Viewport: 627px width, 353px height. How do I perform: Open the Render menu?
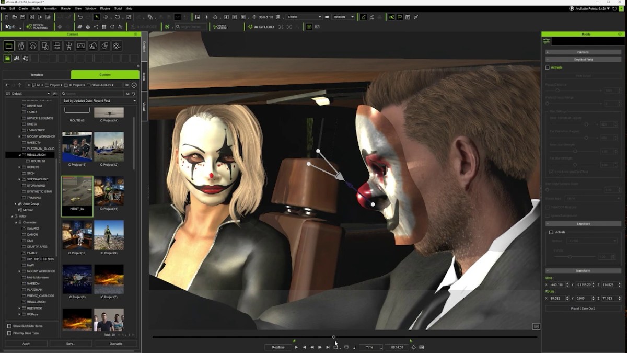[x=66, y=8]
